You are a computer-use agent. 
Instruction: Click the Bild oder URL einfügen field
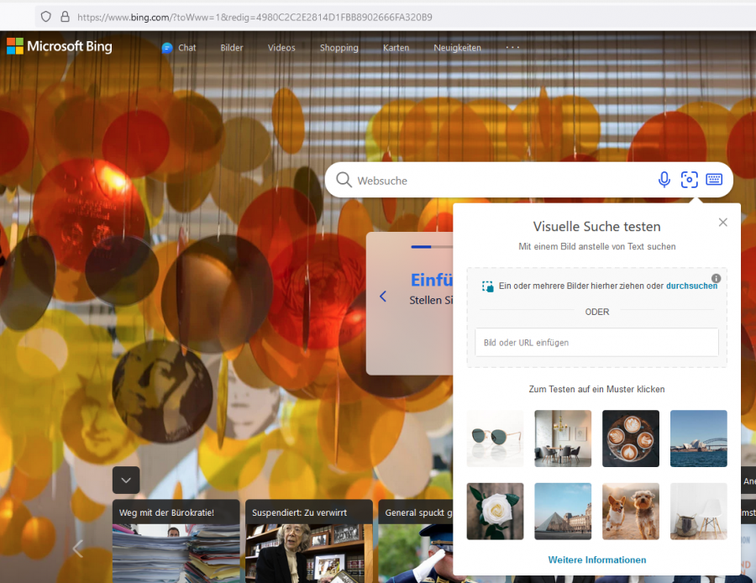pyautogui.click(x=596, y=343)
